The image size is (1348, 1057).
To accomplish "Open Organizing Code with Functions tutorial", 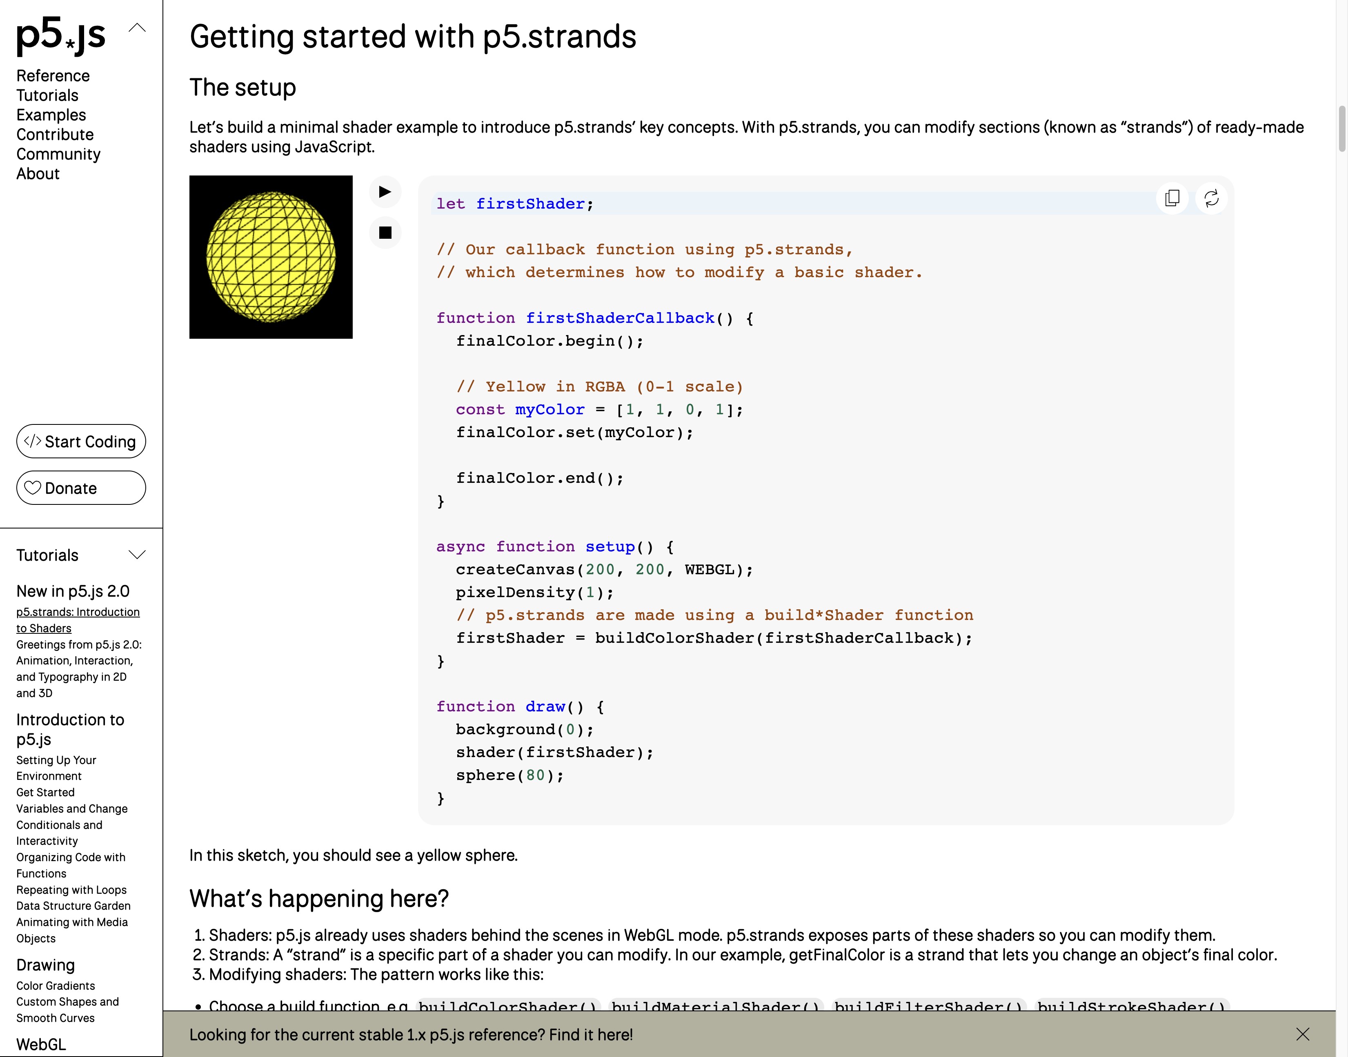I will pos(71,865).
